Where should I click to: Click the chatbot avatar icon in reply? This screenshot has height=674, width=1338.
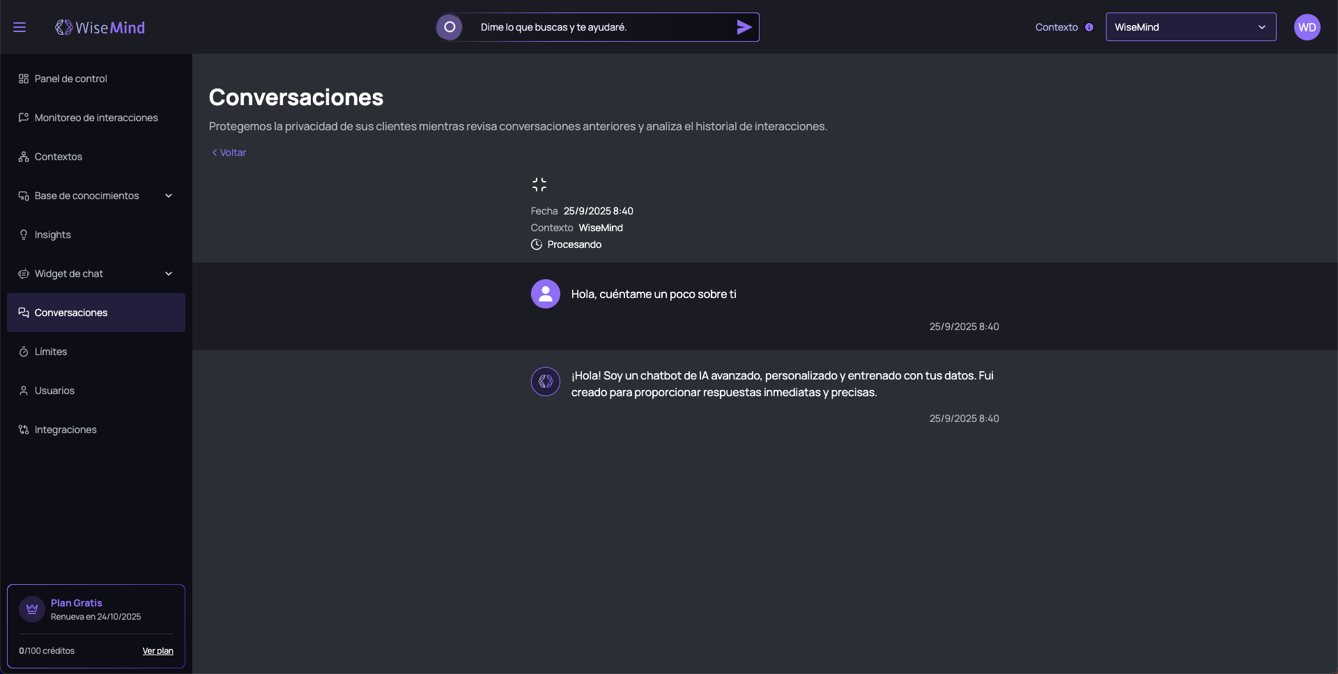(x=546, y=382)
